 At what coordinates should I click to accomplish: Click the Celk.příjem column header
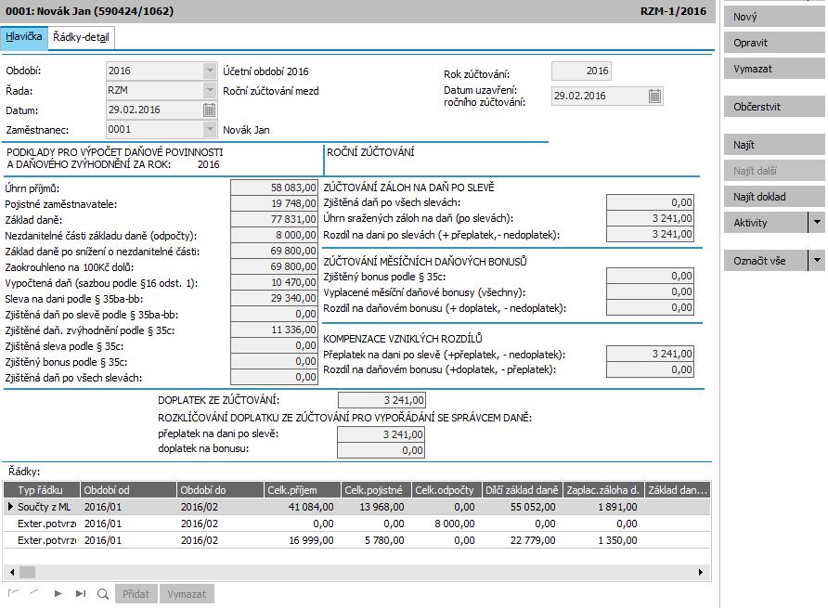tap(303, 490)
